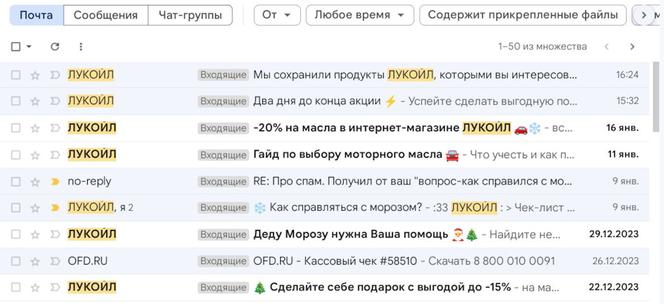This screenshot has width=664, height=304.
Task: Switch to the Почта tab
Action: (37, 15)
